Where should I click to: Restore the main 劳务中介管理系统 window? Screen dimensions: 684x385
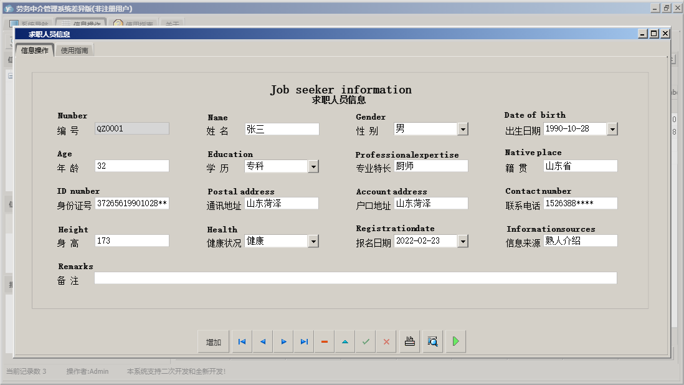(x=666, y=8)
